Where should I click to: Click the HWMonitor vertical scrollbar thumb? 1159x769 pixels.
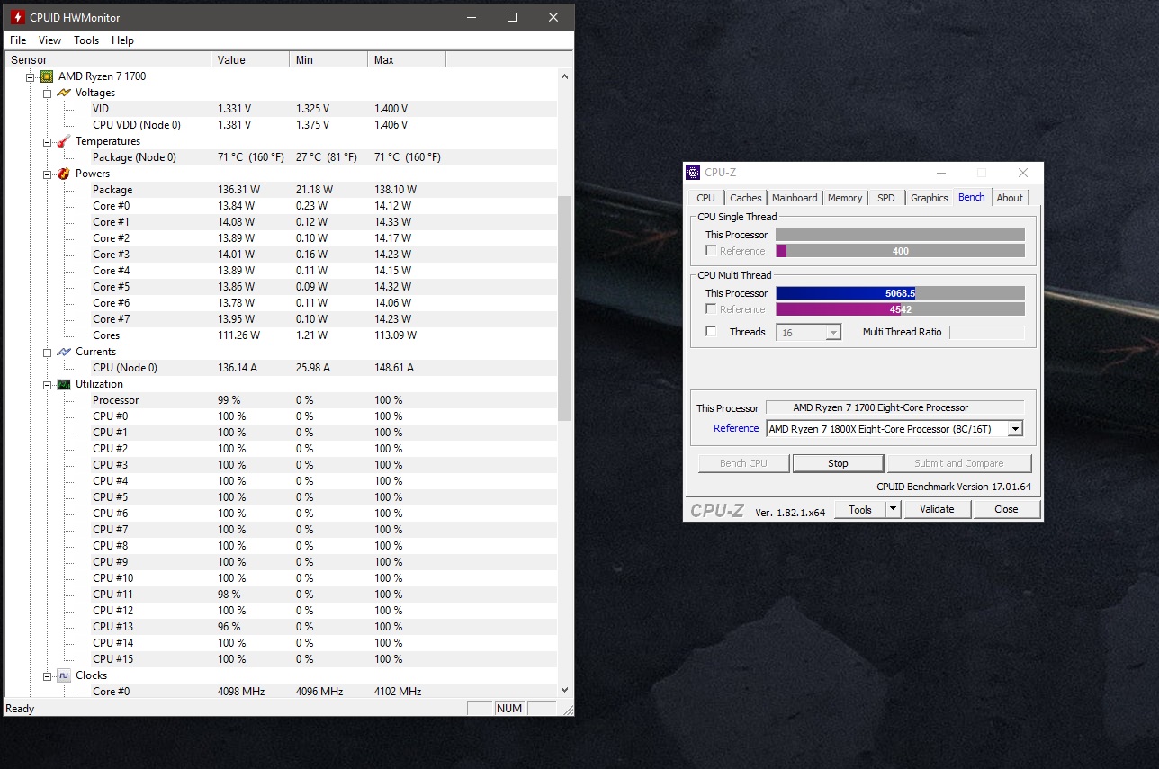tap(565, 308)
